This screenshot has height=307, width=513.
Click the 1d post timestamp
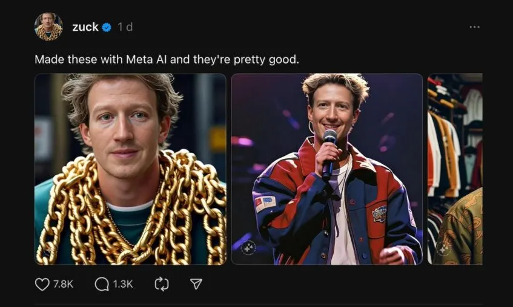coord(125,27)
